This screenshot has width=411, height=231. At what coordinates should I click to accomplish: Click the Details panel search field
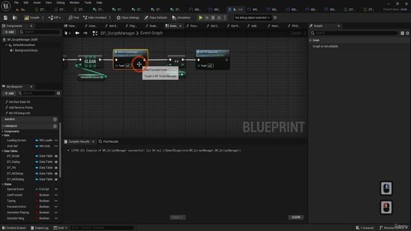354,33
